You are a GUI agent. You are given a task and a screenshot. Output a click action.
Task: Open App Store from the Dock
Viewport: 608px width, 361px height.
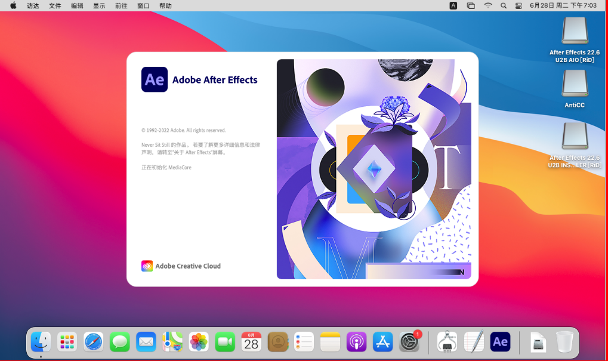coord(382,342)
